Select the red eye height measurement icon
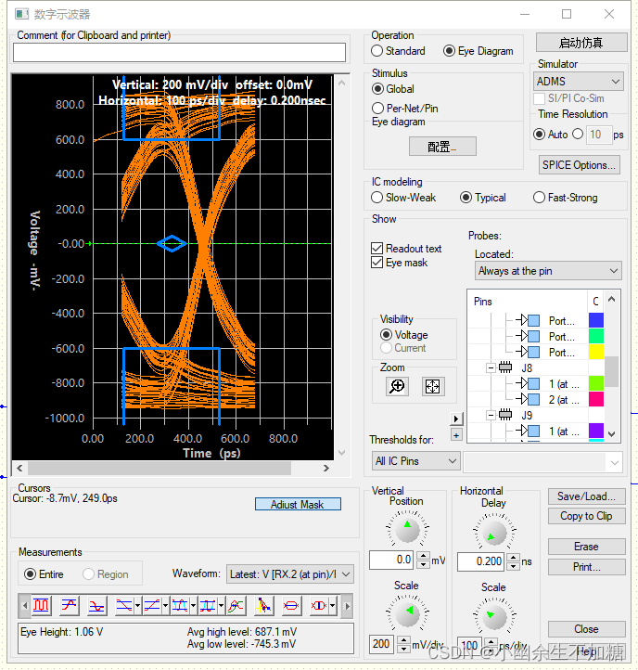638x670 pixels. point(291,605)
